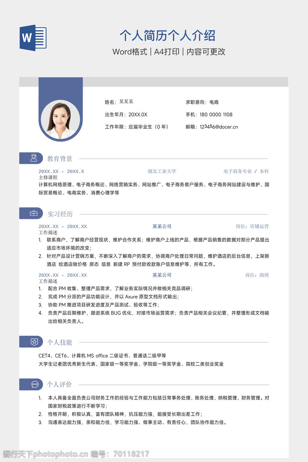Click the email address 123456@docer.cn

[219, 127]
